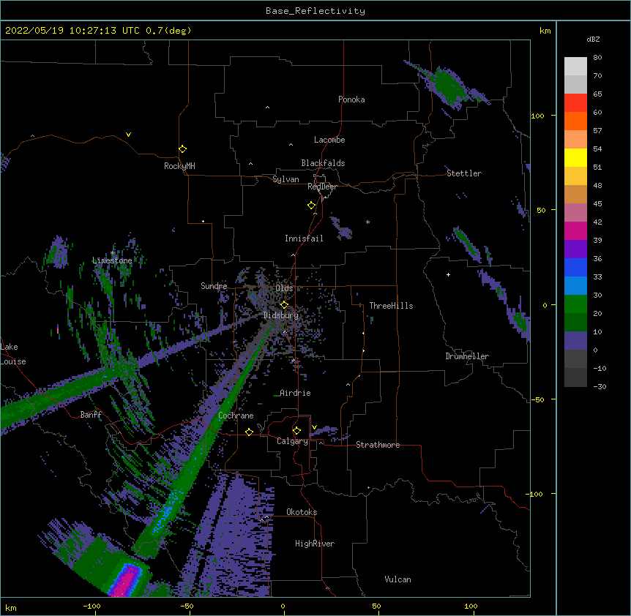Select the slate purple 0-10 dBZ legend swatch
The image size is (631, 616).
575,341
